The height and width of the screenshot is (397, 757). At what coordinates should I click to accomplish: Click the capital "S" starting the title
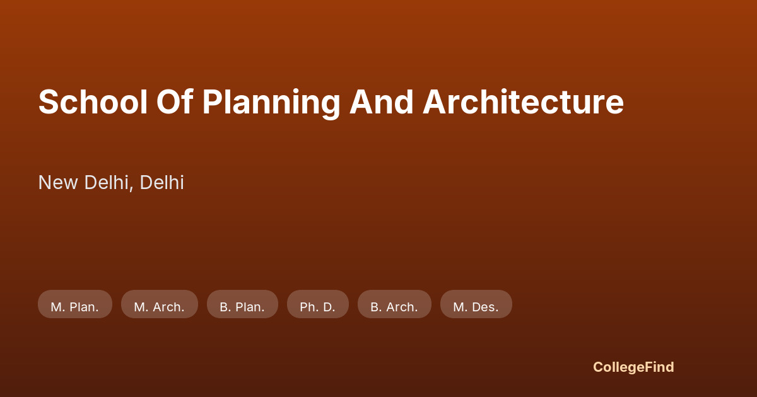(x=46, y=102)
